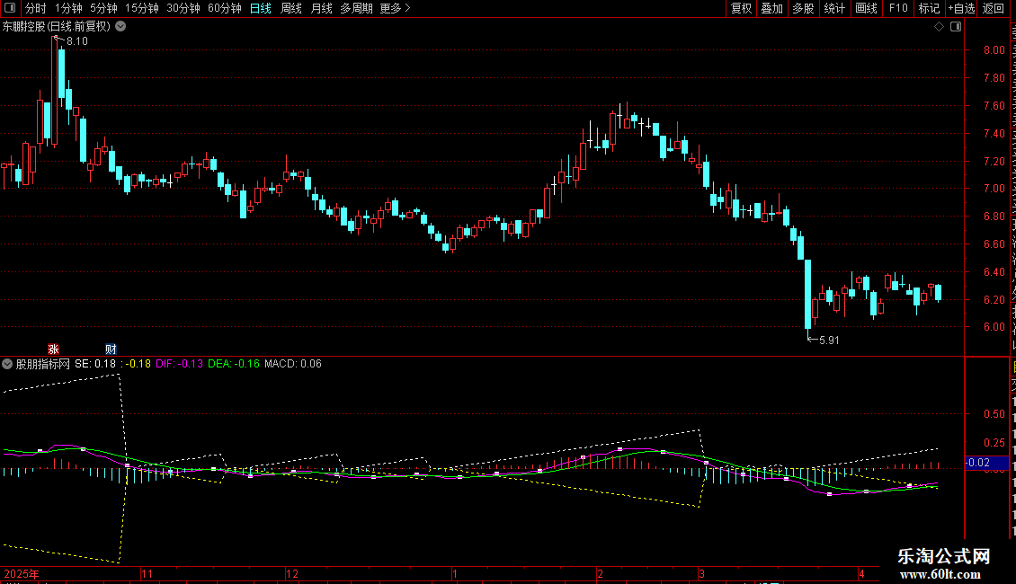The image size is (1016, 584).
Task: Select the 日线 daily period
Action: click(x=261, y=8)
